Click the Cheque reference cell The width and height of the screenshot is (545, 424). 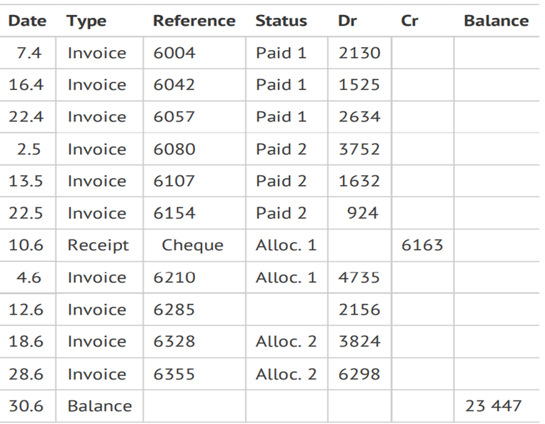click(192, 245)
